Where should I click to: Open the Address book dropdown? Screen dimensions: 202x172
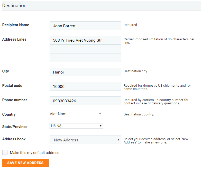(x=85, y=140)
